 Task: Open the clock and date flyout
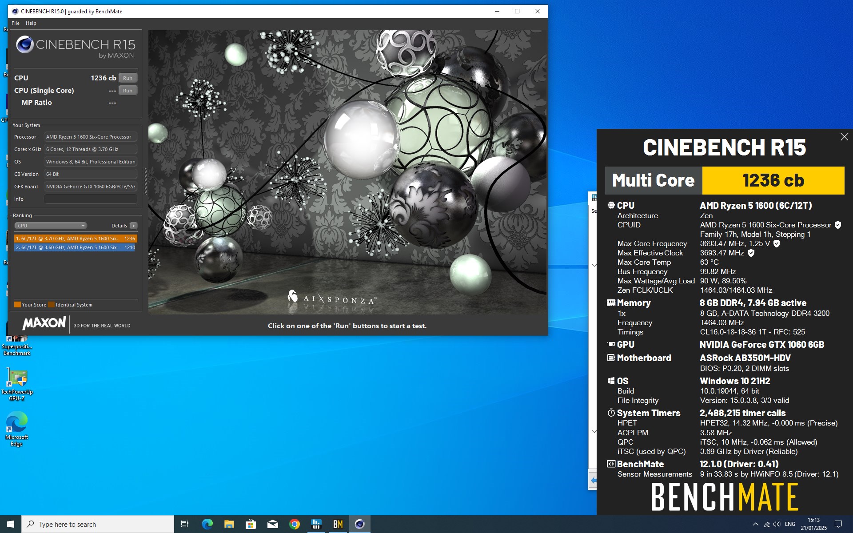(813, 524)
